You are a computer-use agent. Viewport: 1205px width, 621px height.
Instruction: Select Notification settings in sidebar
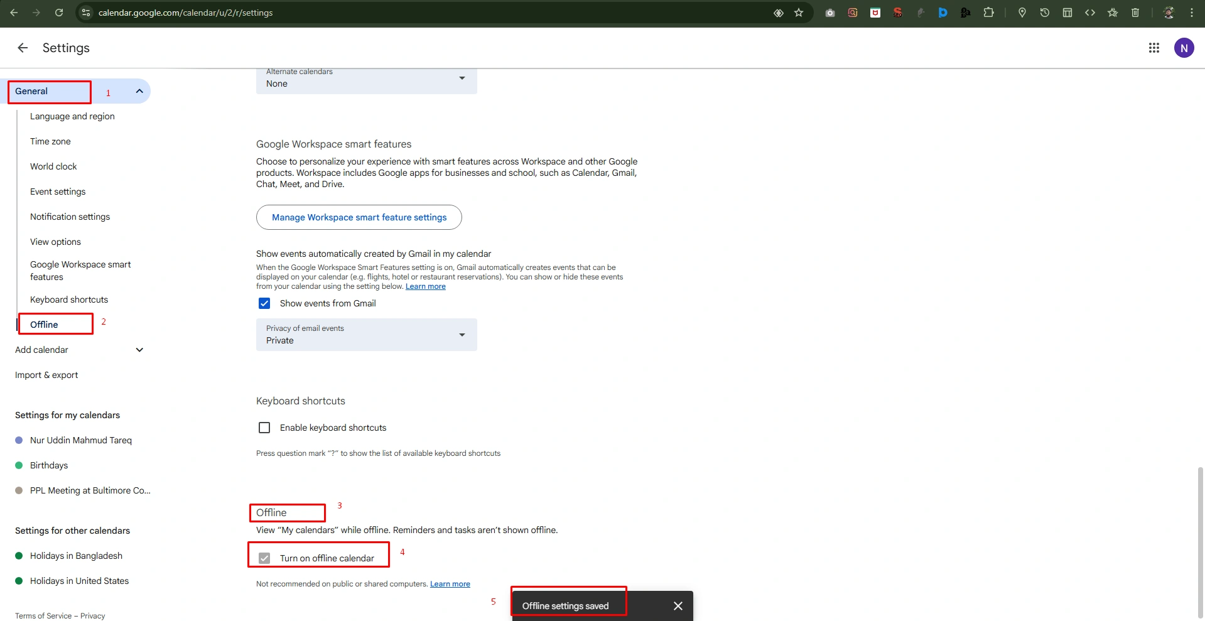pyautogui.click(x=70, y=217)
